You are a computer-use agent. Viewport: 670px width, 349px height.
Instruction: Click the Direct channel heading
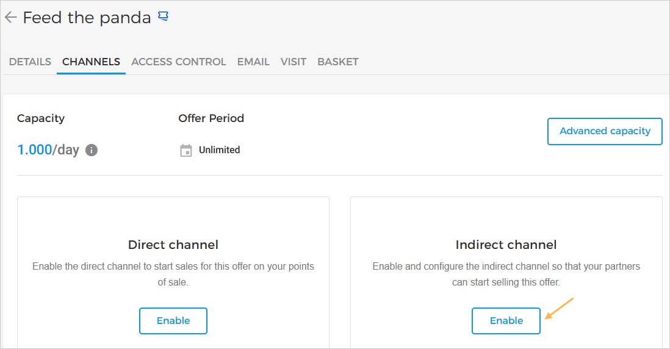point(173,245)
